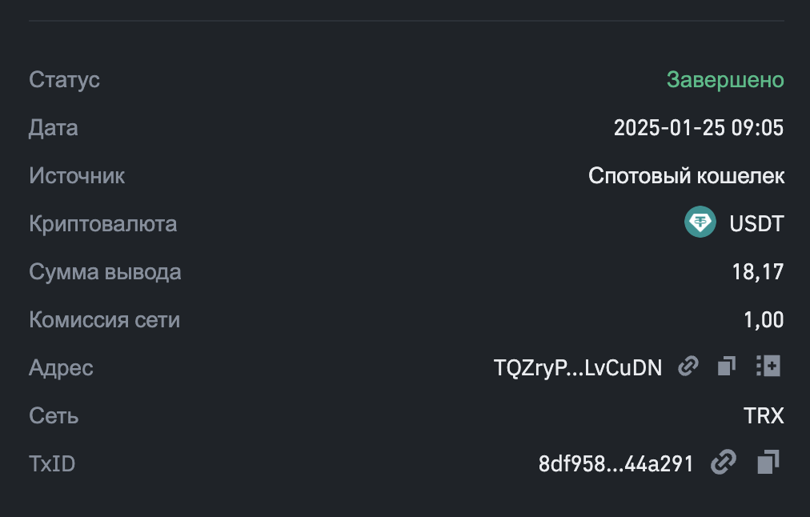Click the TxID value 8df958...44a291
810x517 pixels.
click(616, 464)
